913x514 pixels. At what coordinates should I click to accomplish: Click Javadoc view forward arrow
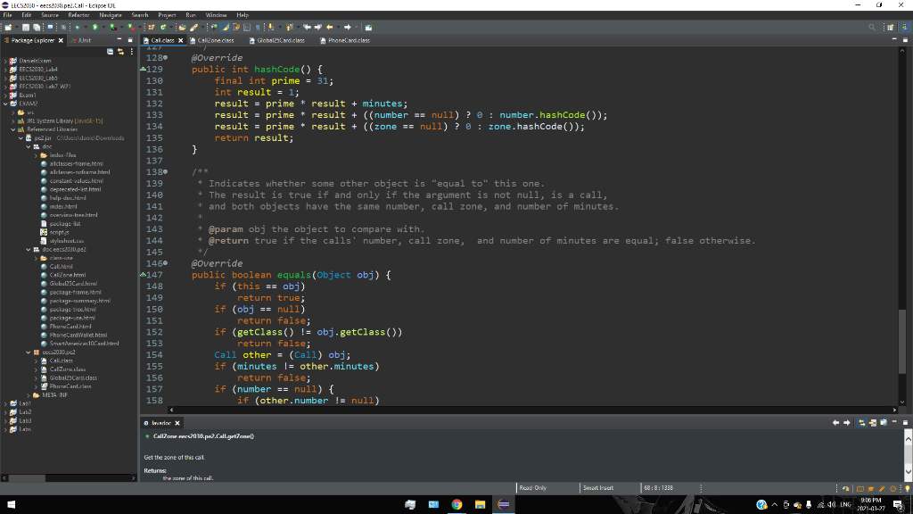pos(847,422)
